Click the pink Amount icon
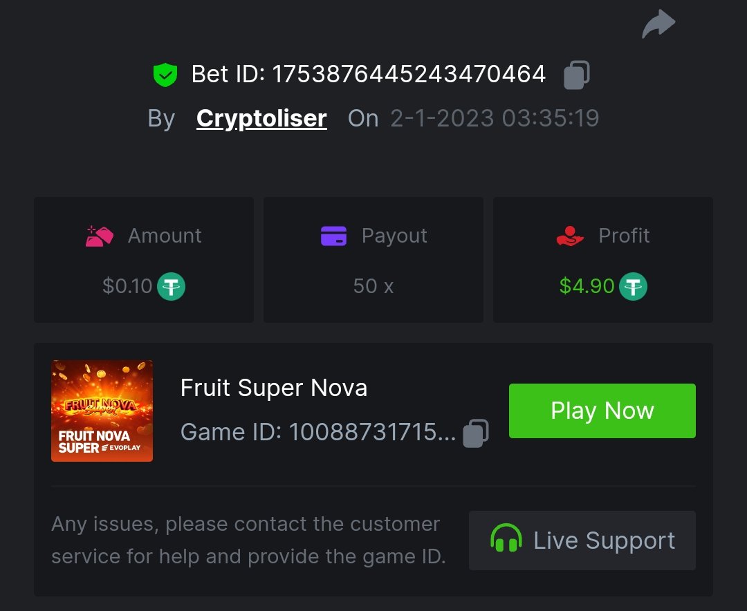Screen dimensions: 747x611 coord(100,236)
